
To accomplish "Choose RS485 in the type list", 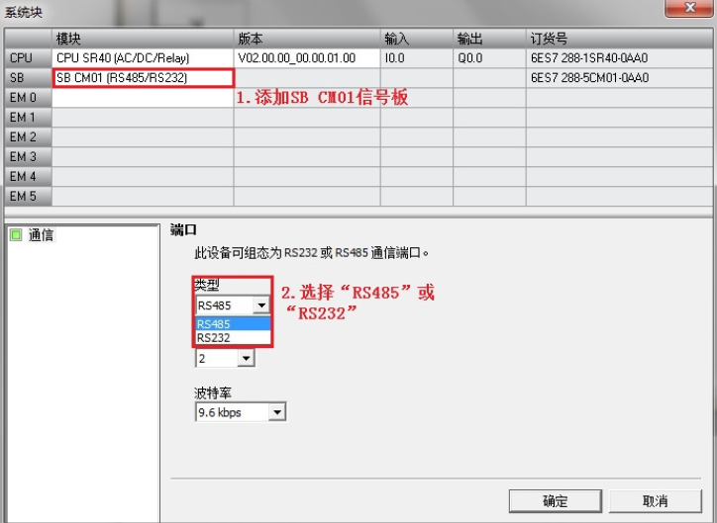I will click(233, 324).
